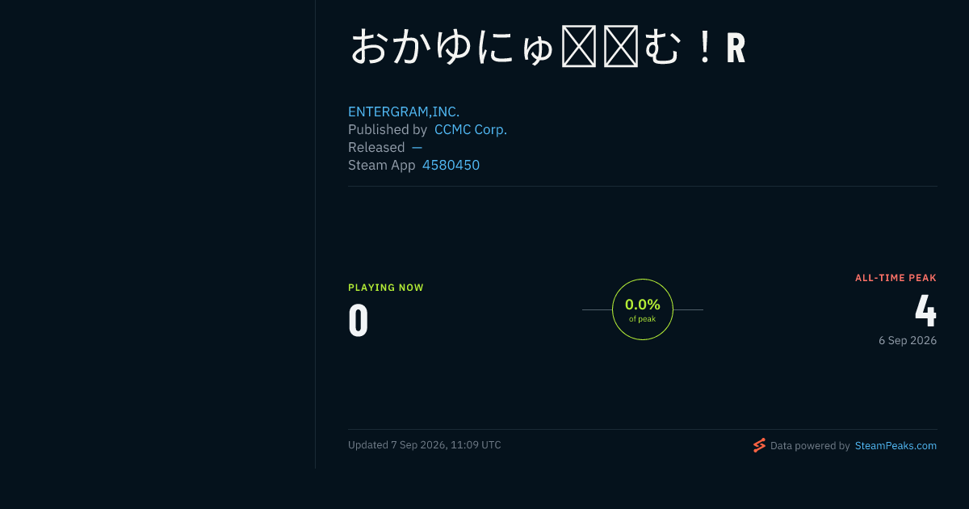Click the Updated 7 Sep 2026 timestamp
The height and width of the screenshot is (509, 969).
[425, 445]
